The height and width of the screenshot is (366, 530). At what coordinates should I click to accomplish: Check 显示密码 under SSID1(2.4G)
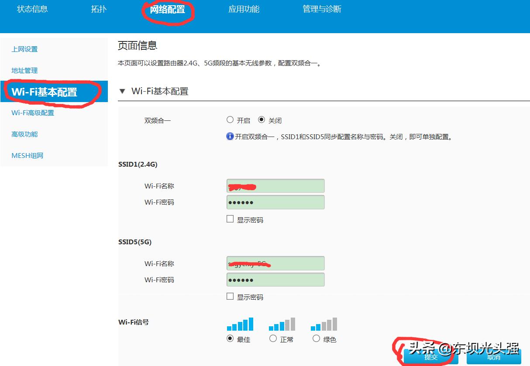[x=230, y=219]
